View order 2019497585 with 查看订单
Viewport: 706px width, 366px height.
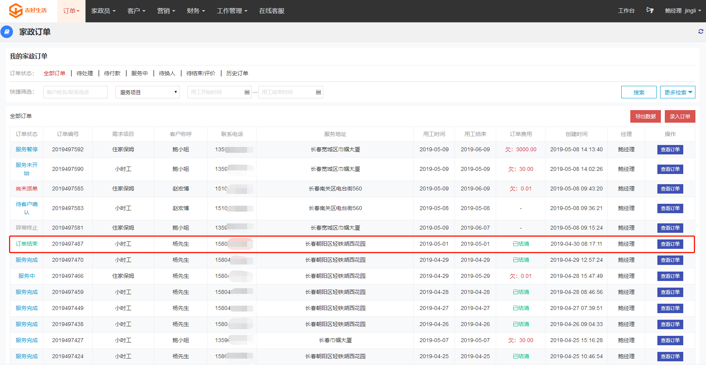click(x=670, y=189)
